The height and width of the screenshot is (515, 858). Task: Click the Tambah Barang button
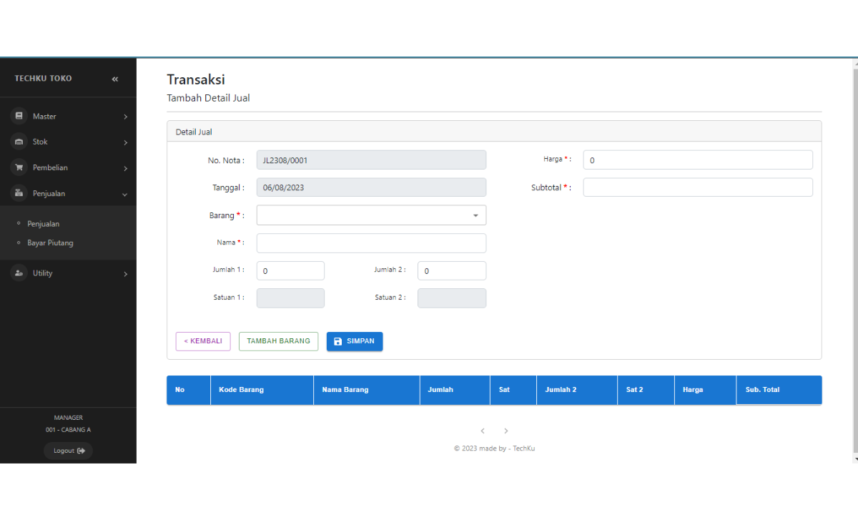click(278, 341)
